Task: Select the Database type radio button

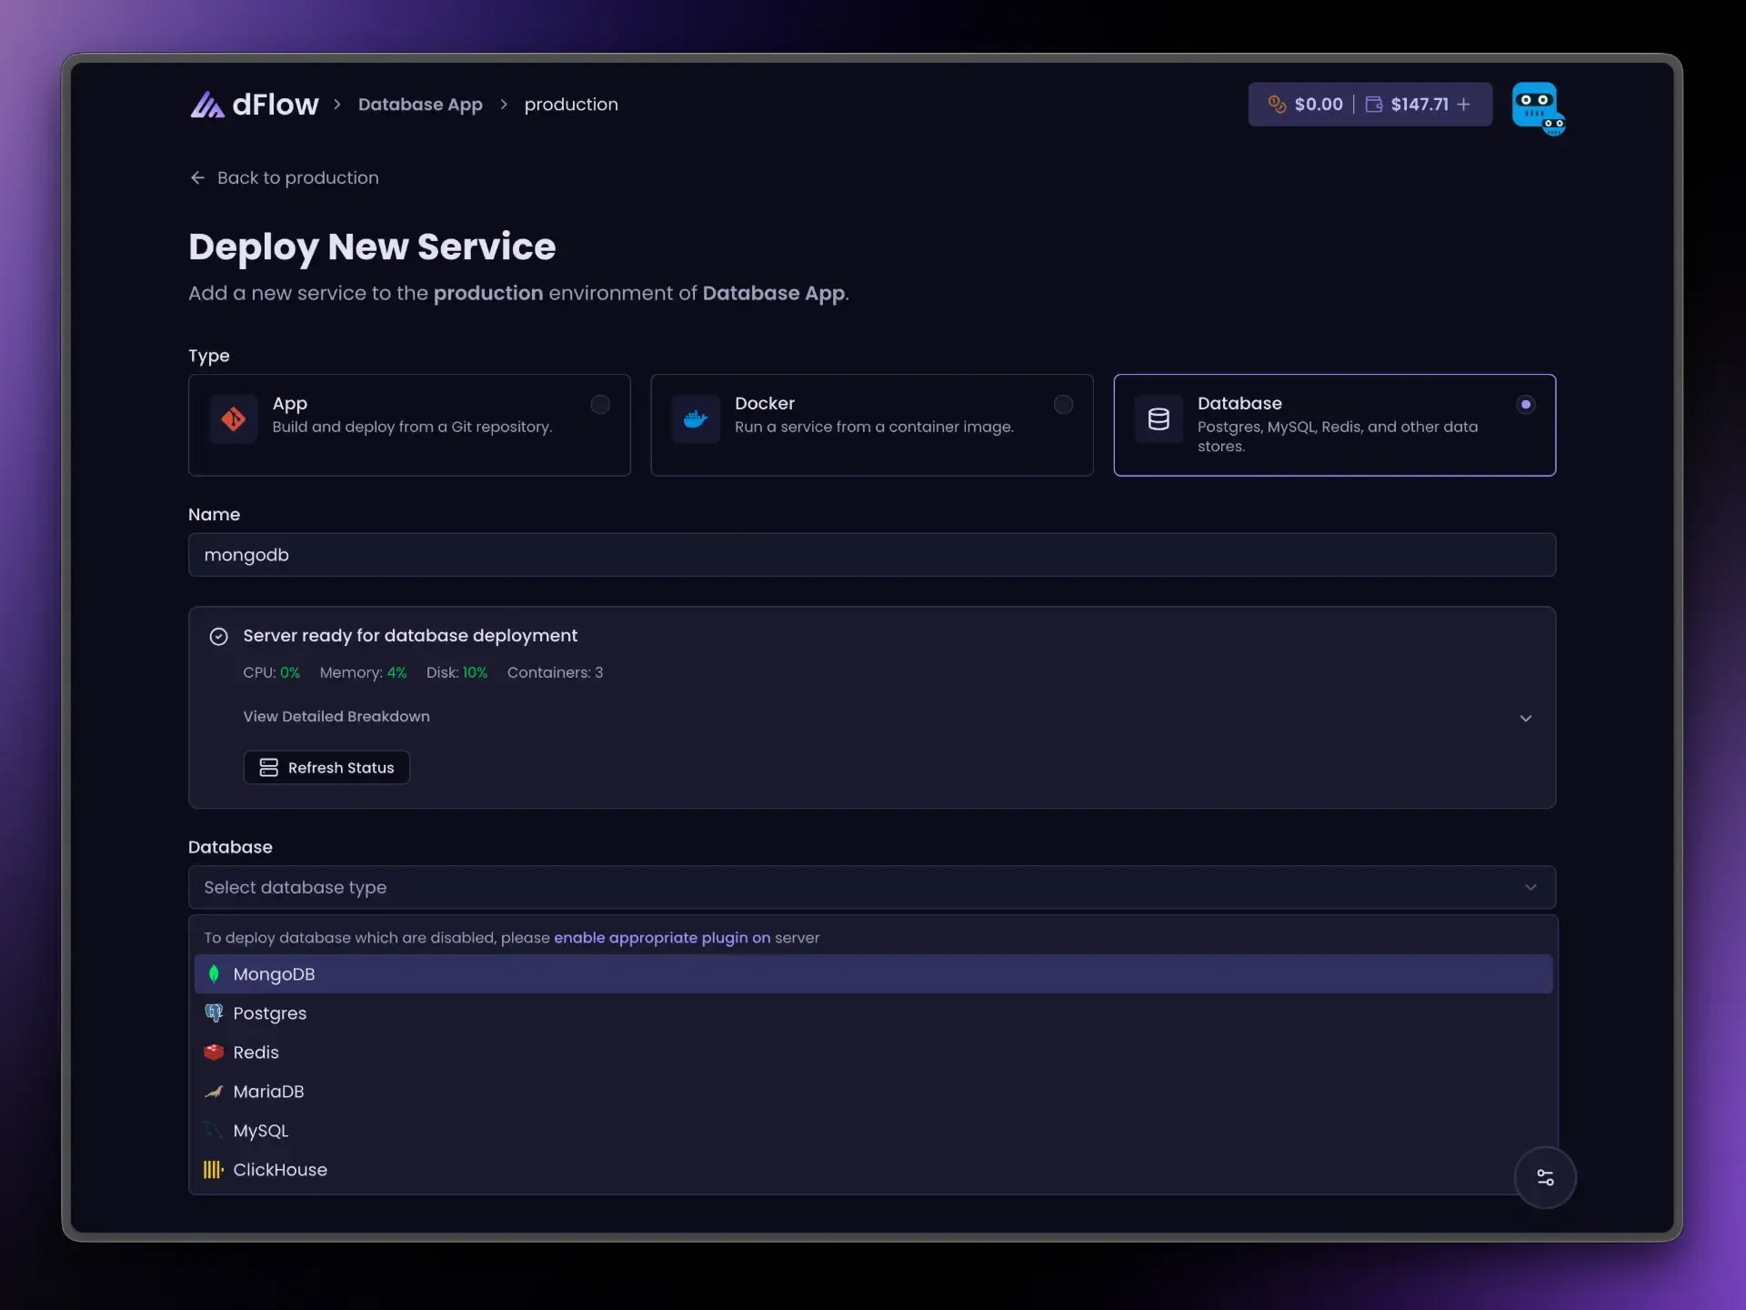Action: point(1526,404)
